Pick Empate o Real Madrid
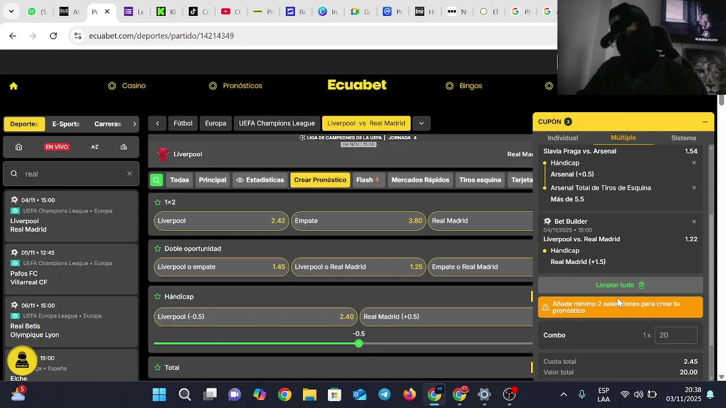The width and height of the screenshot is (726, 408). click(480, 267)
